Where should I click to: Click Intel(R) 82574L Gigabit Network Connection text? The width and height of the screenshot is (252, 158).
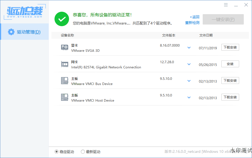[x=106, y=67]
